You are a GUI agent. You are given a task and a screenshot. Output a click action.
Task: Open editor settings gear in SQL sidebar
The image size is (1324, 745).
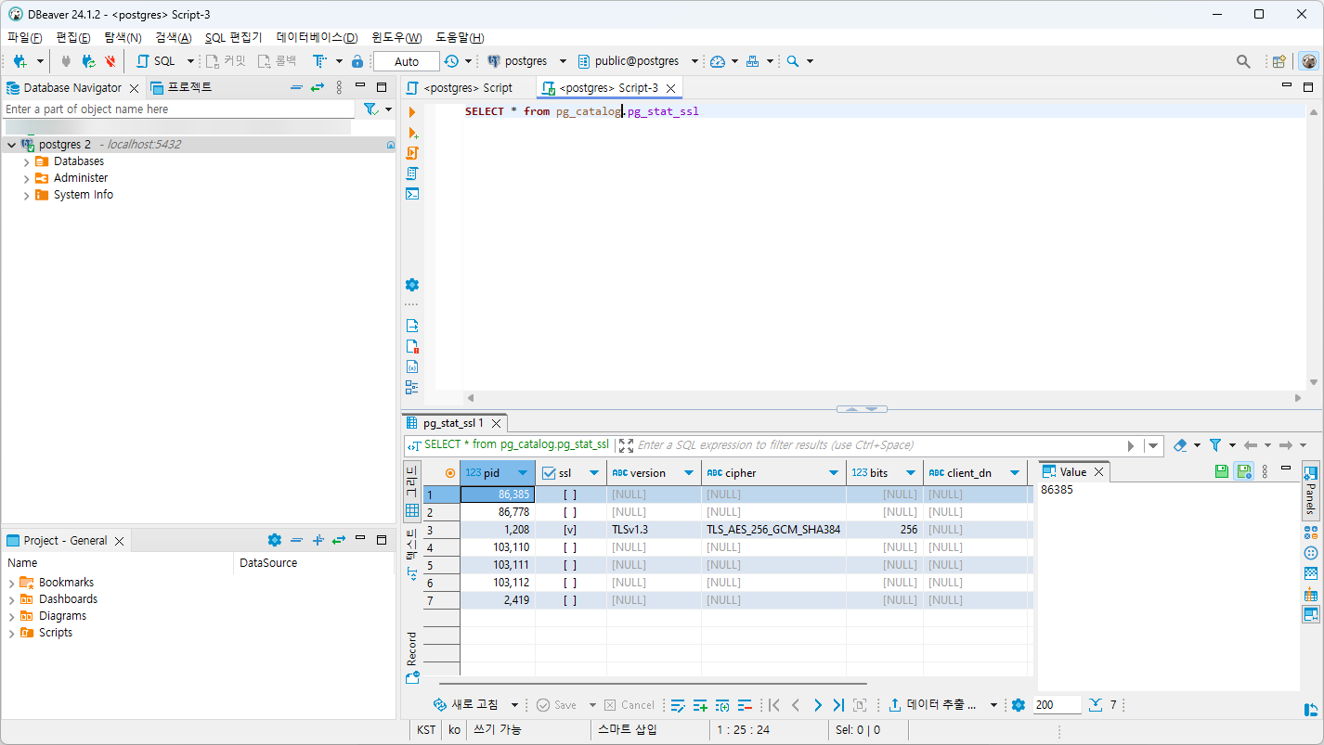click(x=412, y=285)
